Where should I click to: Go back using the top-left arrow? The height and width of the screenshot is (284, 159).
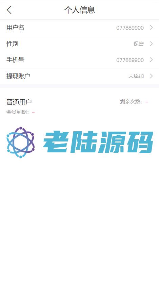9,10
